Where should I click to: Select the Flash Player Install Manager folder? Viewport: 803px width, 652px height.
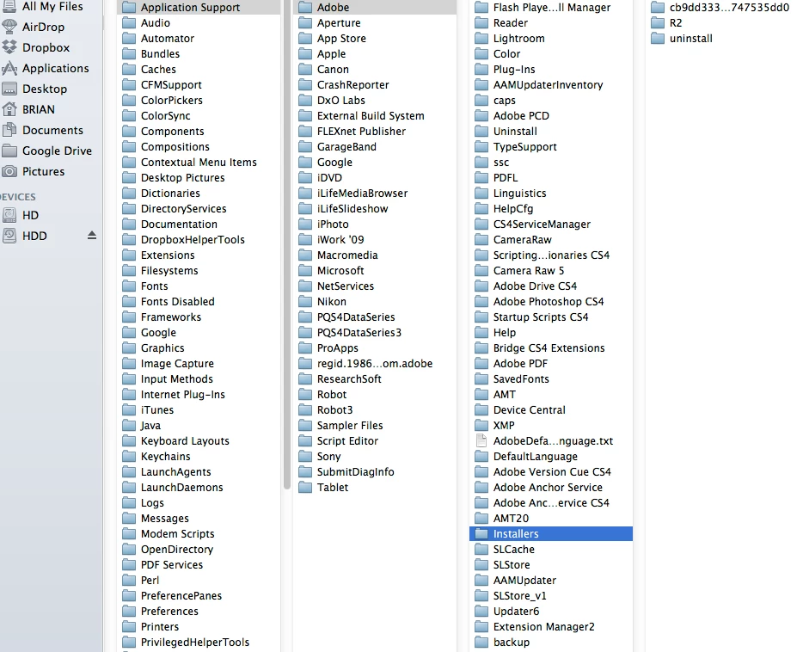tap(551, 8)
